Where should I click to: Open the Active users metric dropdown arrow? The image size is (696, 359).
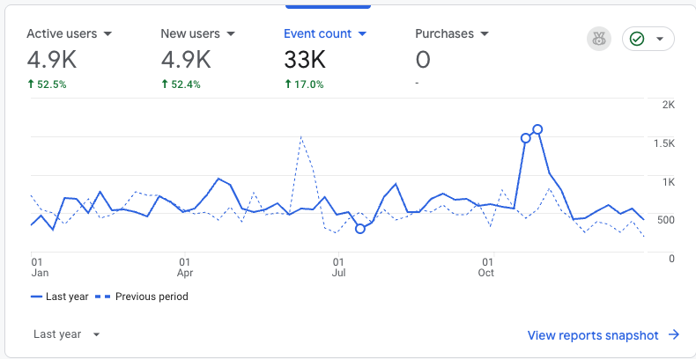tap(107, 33)
